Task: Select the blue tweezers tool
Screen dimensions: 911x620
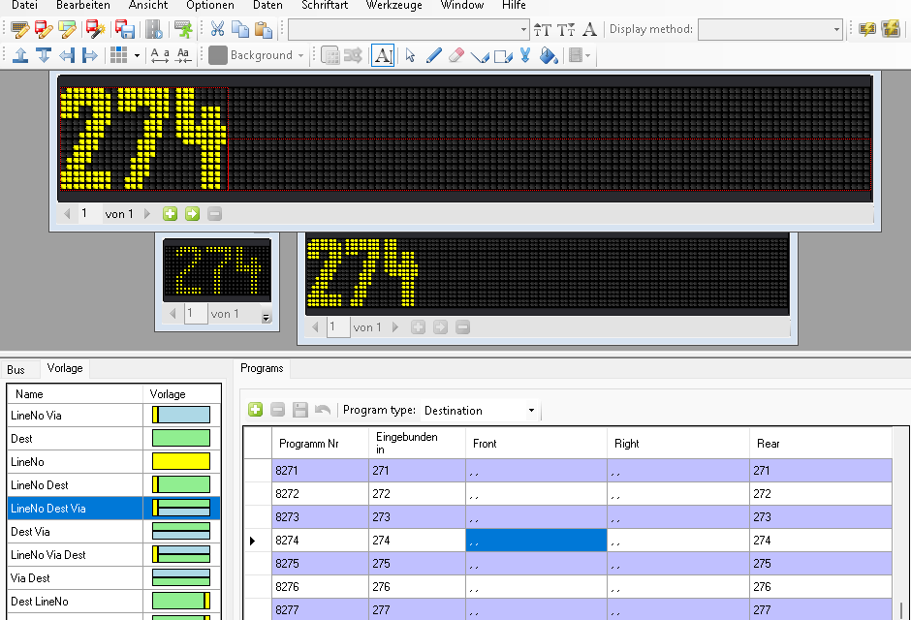Action: [x=525, y=55]
